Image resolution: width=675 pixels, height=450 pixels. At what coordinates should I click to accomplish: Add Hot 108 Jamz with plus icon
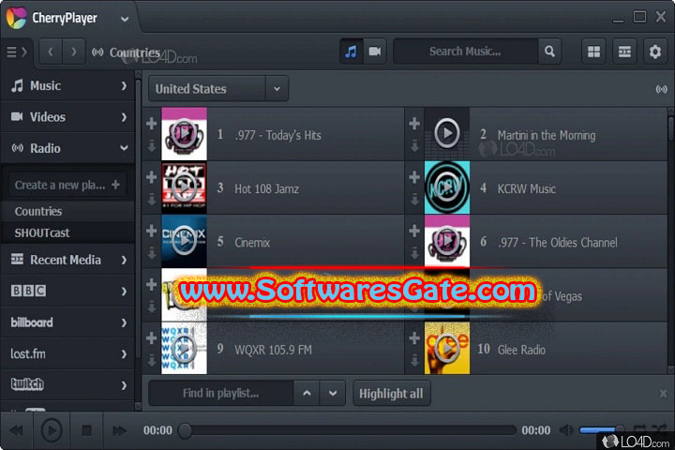[x=151, y=177]
